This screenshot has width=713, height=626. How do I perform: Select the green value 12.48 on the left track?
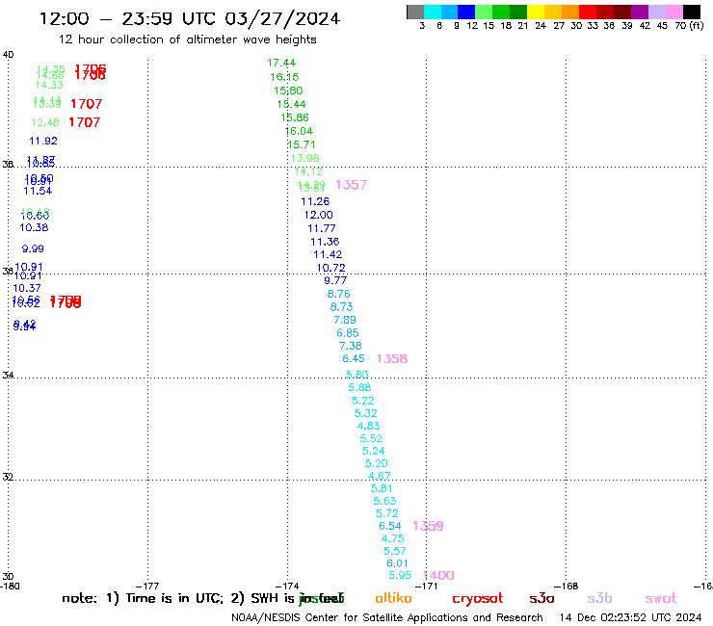coord(45,122)
